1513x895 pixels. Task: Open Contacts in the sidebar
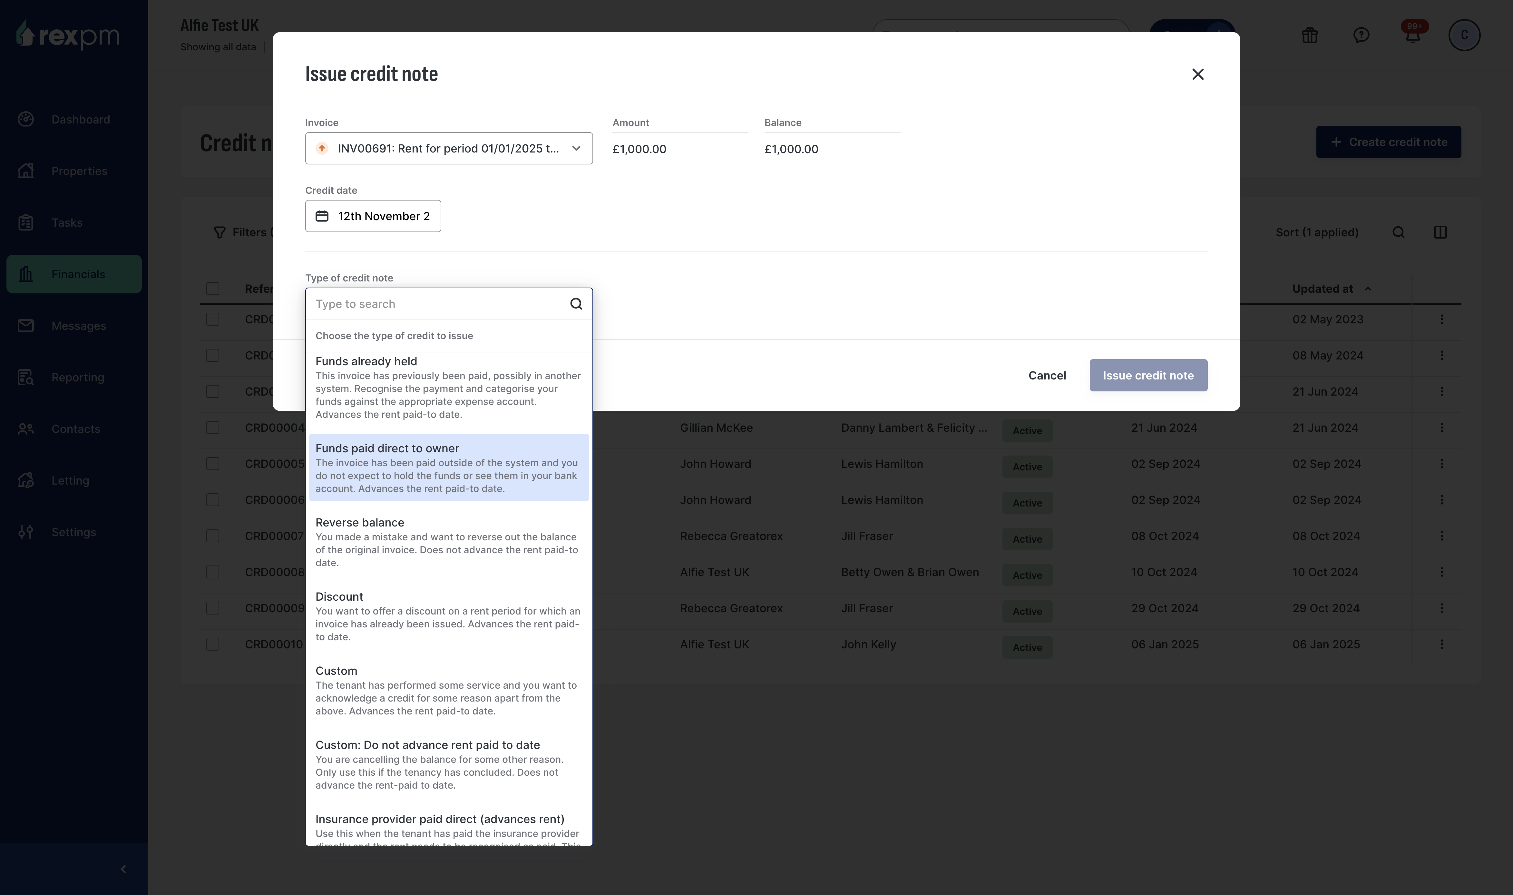[x=73, y=429]
